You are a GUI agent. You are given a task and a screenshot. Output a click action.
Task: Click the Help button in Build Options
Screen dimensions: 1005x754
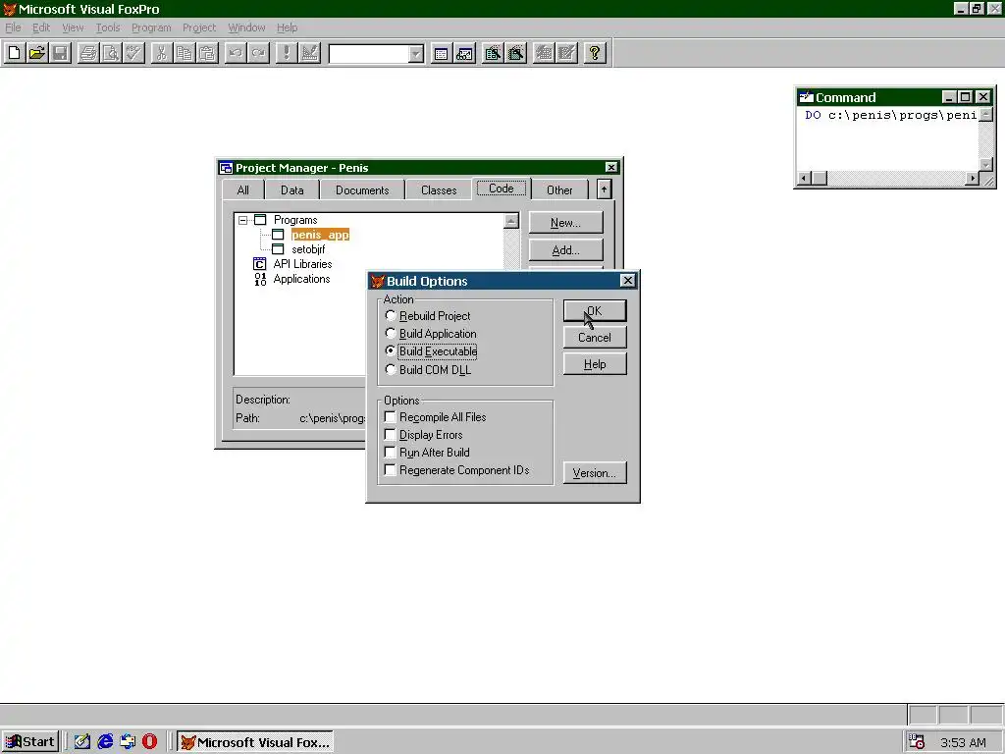(x=595, y=364)
